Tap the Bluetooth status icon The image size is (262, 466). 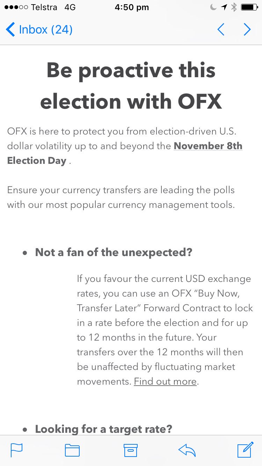(x=234, y=7)
